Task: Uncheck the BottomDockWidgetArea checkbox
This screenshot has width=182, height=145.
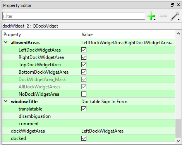Action: coord(84,72)
